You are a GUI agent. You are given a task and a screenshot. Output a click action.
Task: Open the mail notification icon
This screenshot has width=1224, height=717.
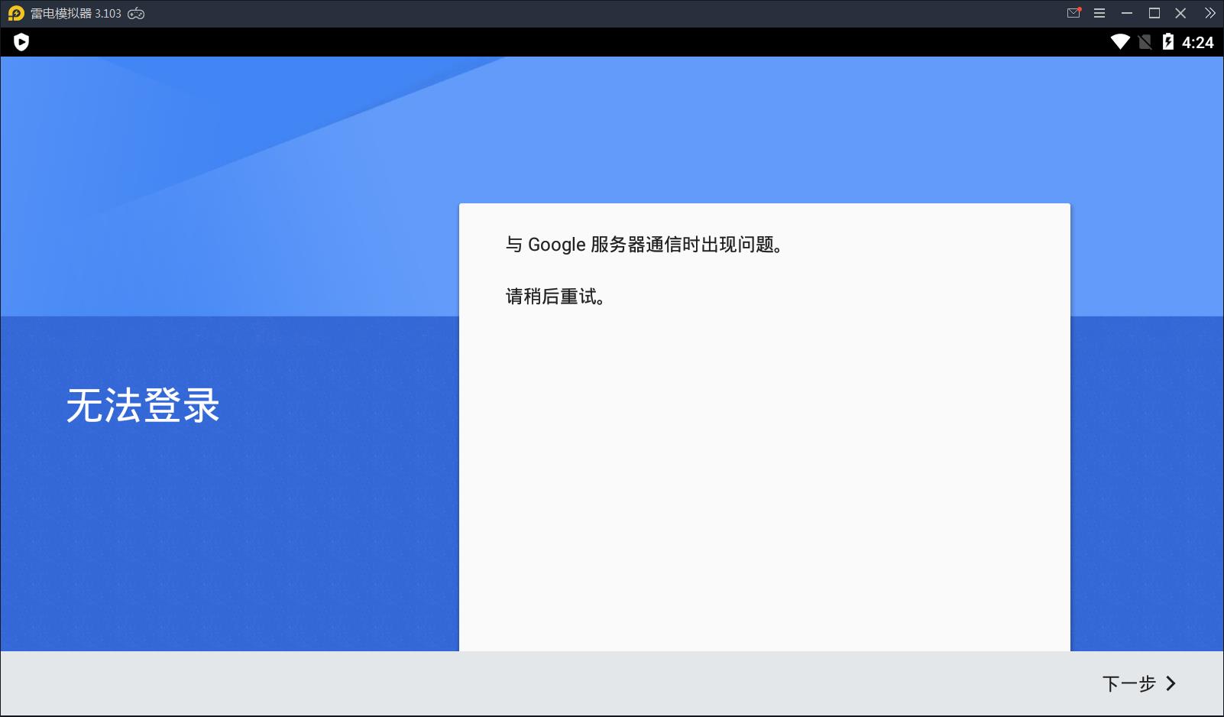pos(1073,13)
